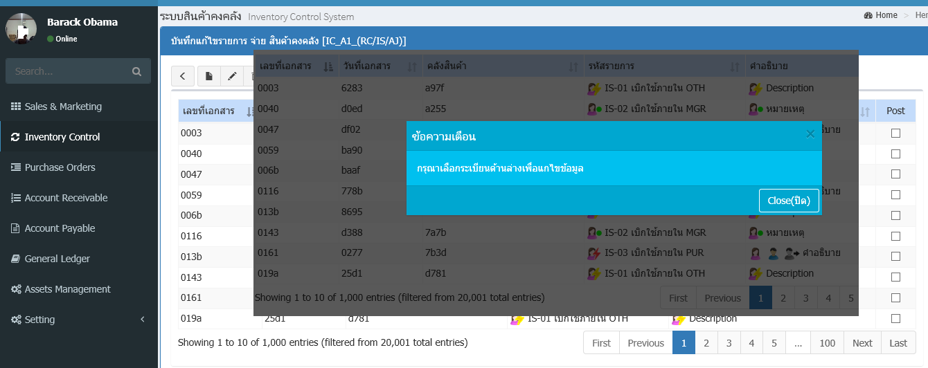Image resolution: width=928 pixels, height=368 pixels.
Task: Click the Inventory Control refresh icon
Action: point(16,137)
